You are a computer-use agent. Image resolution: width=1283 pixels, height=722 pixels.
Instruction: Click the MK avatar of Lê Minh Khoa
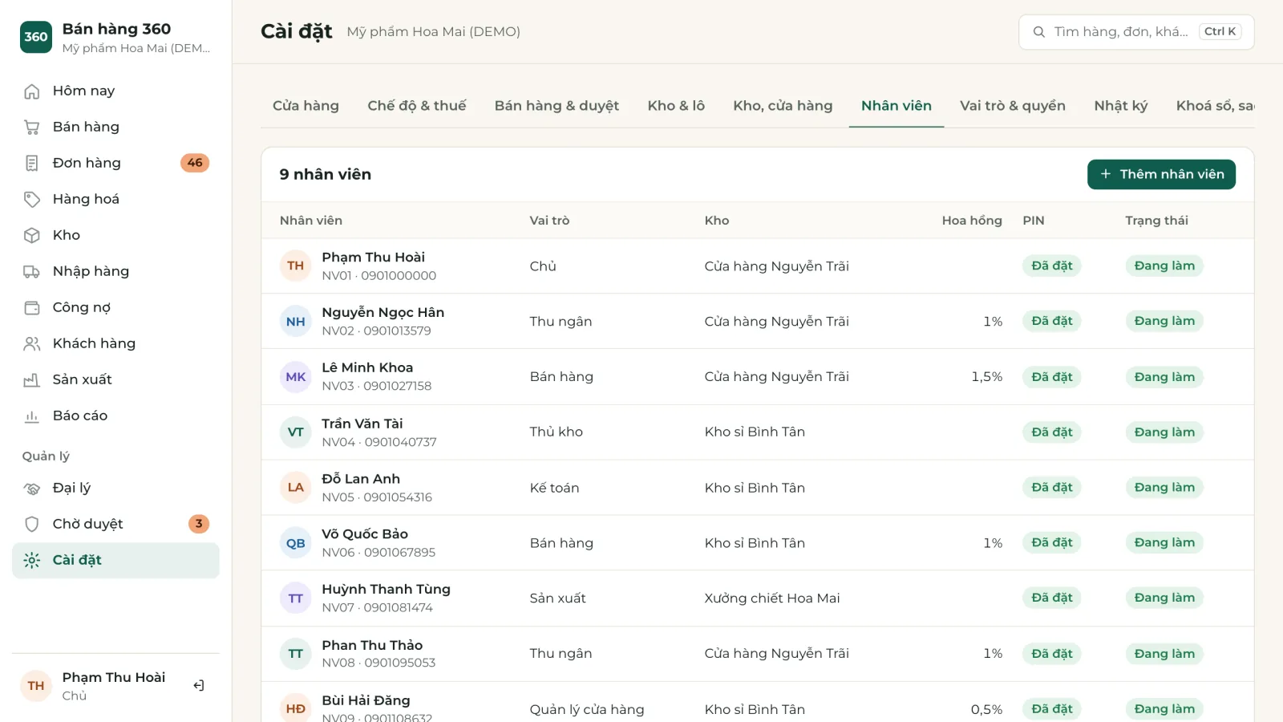(296, 377)
